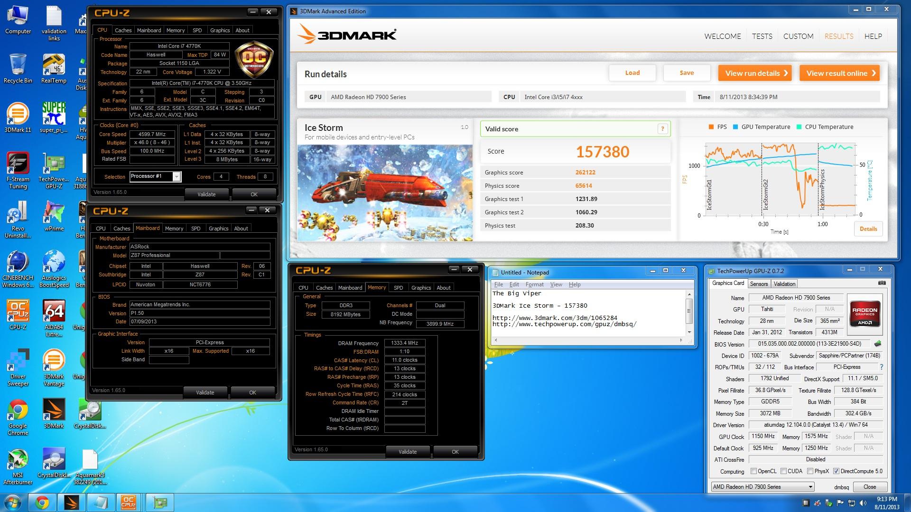The height and width of the screenshot is (512, 911).
Task: Click Graphics tab in mainboard CPU-Z window
Action: [218, 229]
